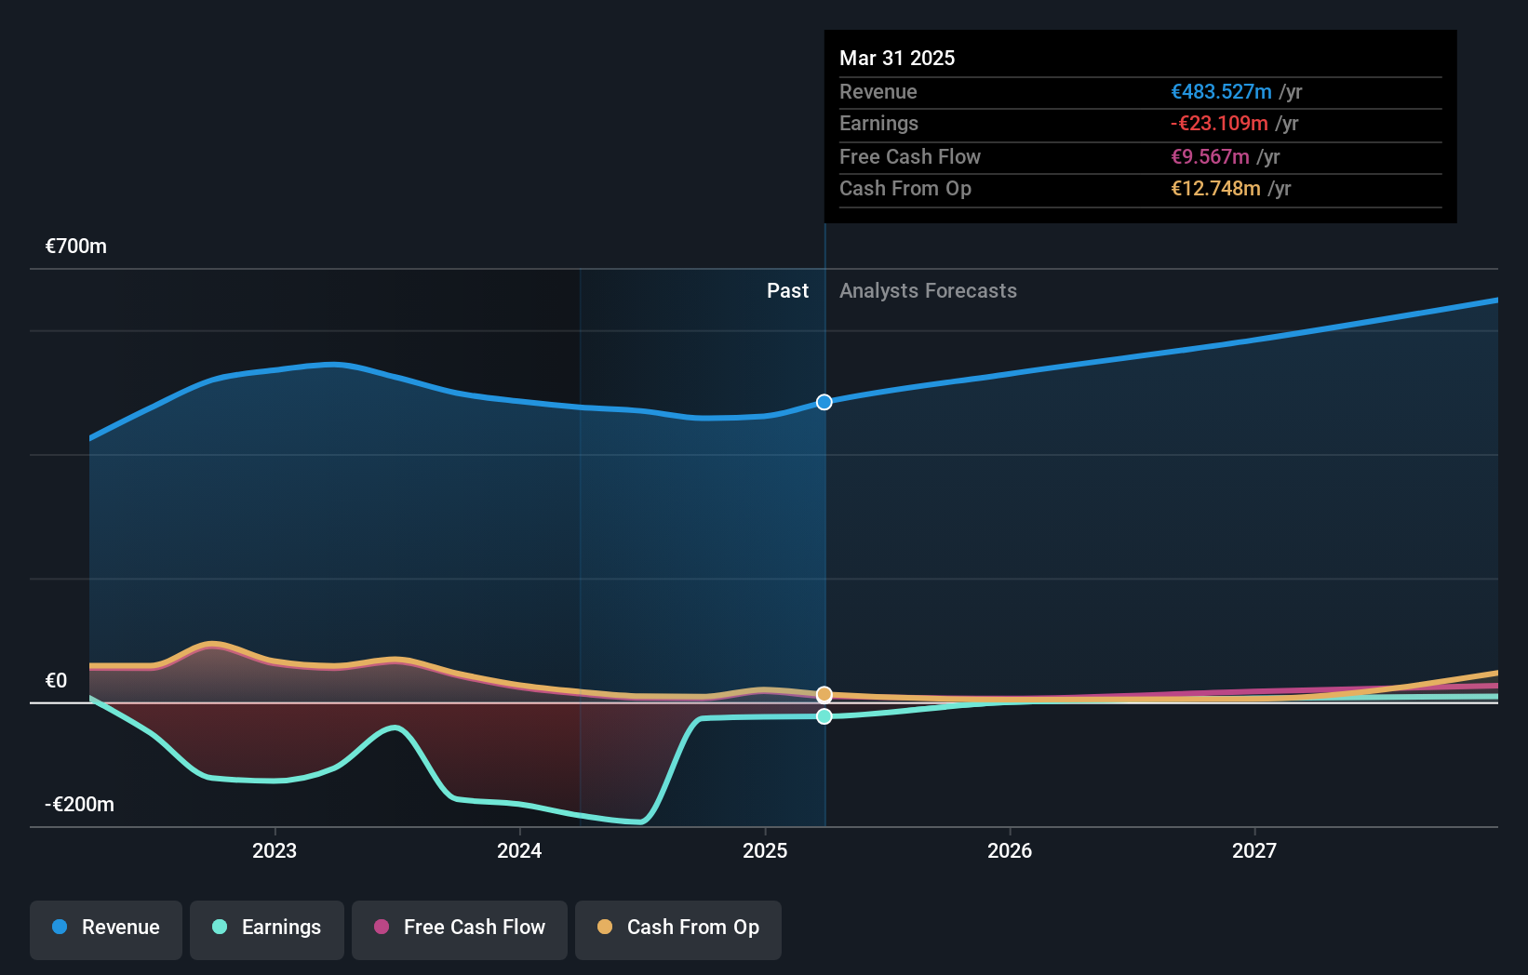
Task: Select the 2025 x-axis label
Action: (765, 850)
